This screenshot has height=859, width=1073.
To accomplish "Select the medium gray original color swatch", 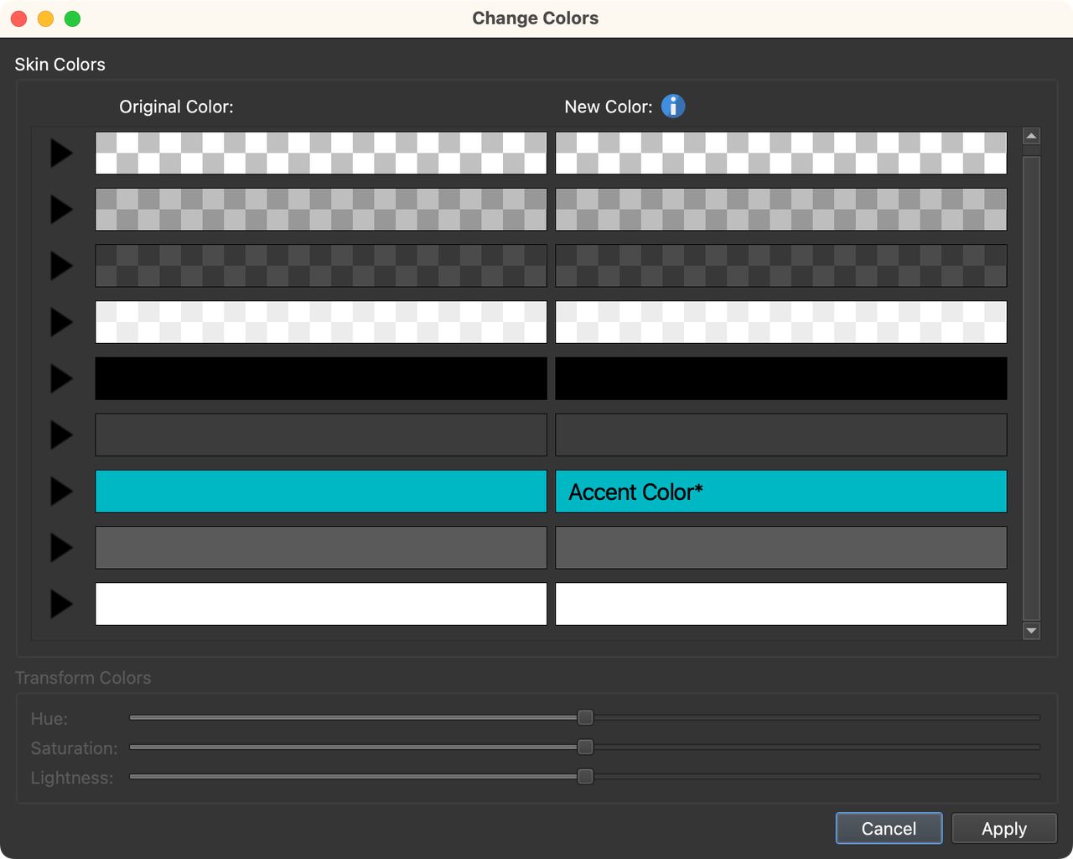I will pos(321,547).
